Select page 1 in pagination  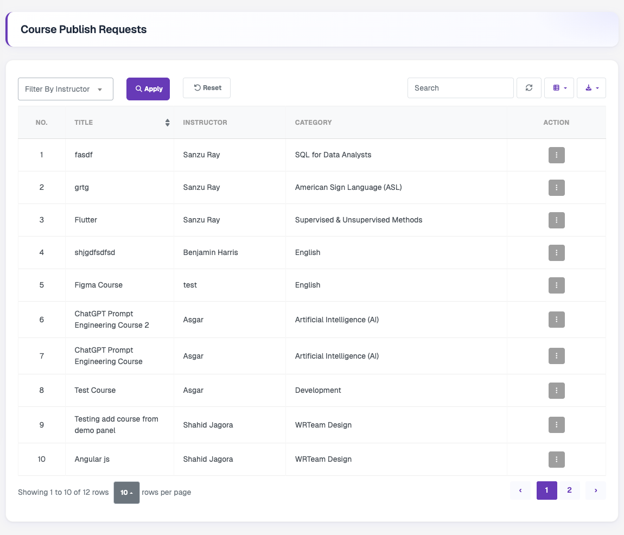(x=546, y=491)
